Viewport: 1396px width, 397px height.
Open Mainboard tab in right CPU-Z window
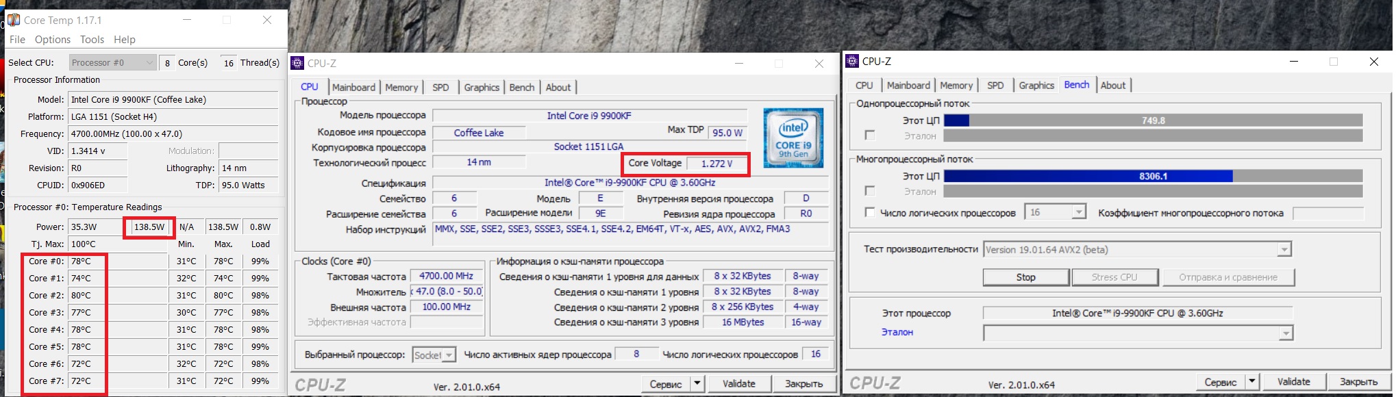(x=908, y=85)
